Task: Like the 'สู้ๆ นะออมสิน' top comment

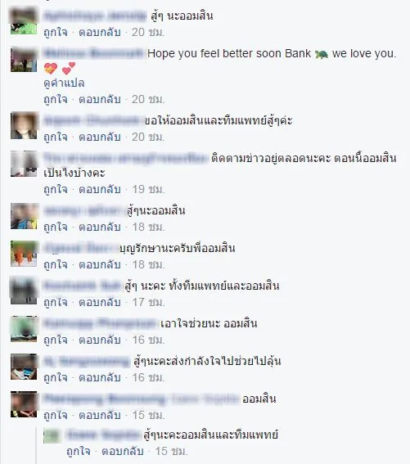Action: (56, 32)
